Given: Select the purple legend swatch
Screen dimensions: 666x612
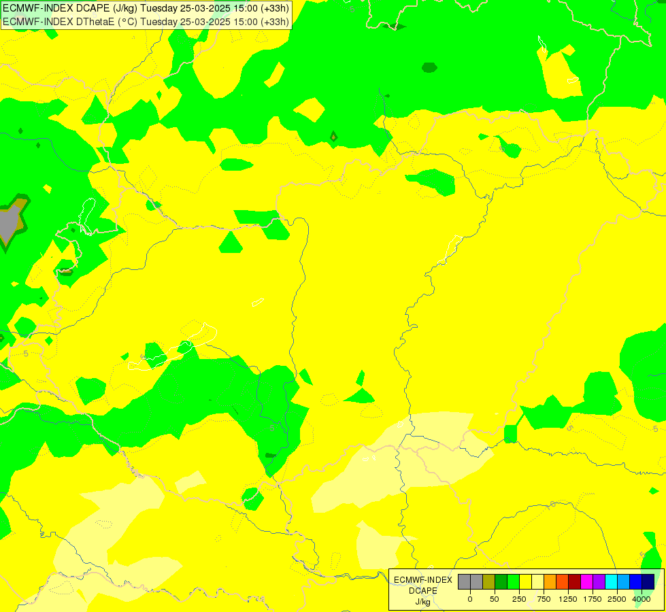Looking at the screenshot, I should click(599, 581).
